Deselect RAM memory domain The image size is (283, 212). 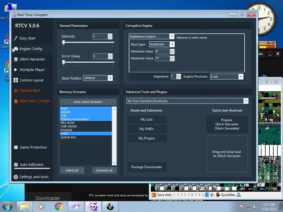(x=86, y=108)
